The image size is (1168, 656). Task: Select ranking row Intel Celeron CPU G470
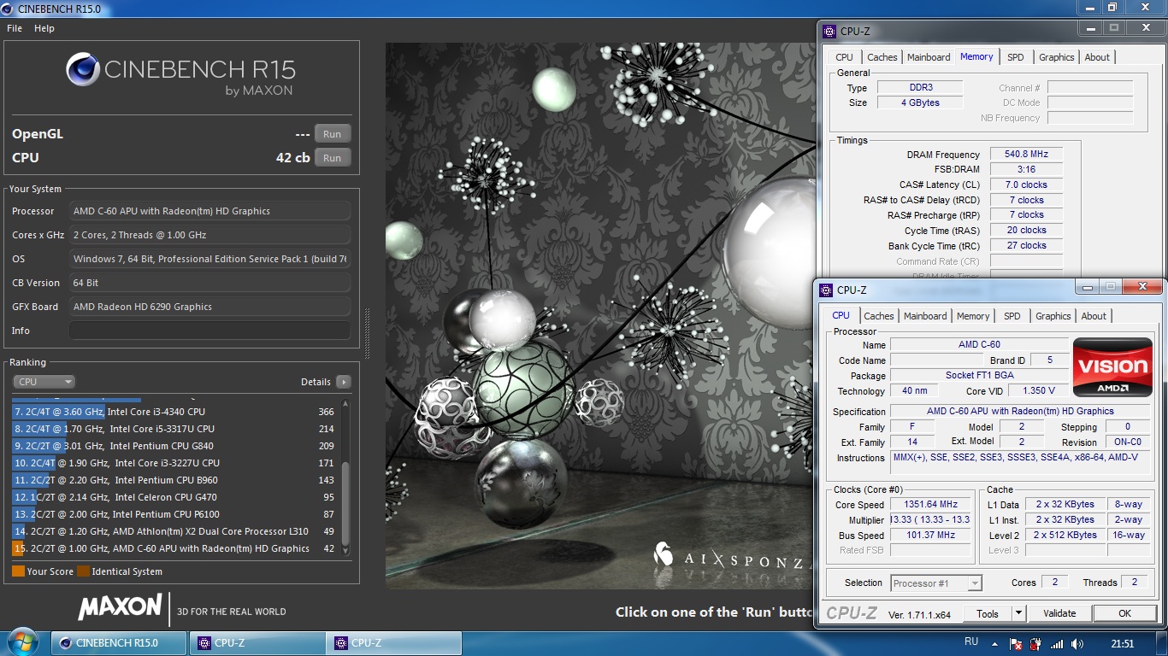point(174,497)
